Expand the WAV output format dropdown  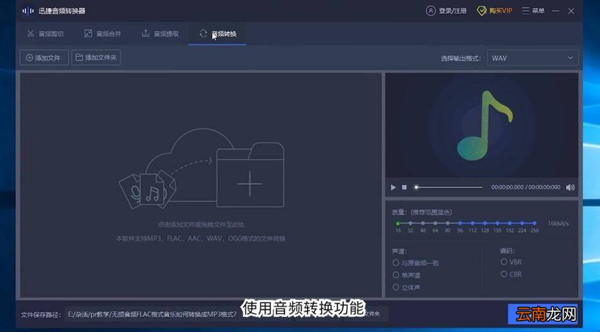[x=533, y=58]
